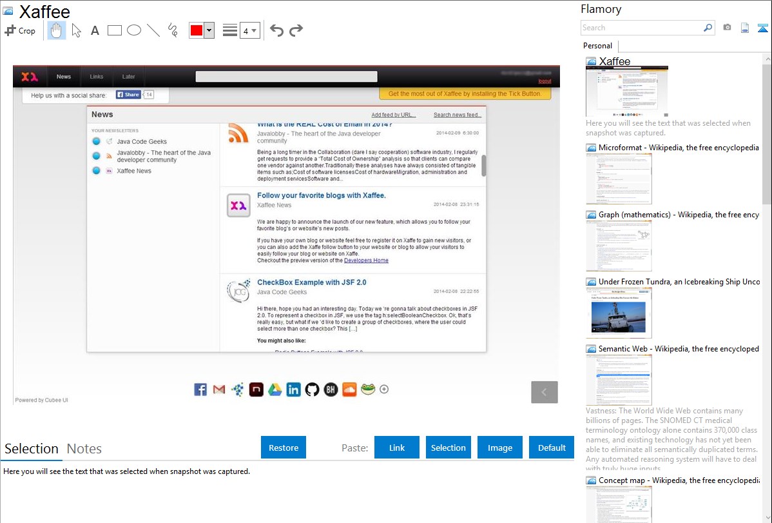The width and height of the screenshot is (772, 523).
Task: Open the Personal tab
Action: click(x=597, y=46)
